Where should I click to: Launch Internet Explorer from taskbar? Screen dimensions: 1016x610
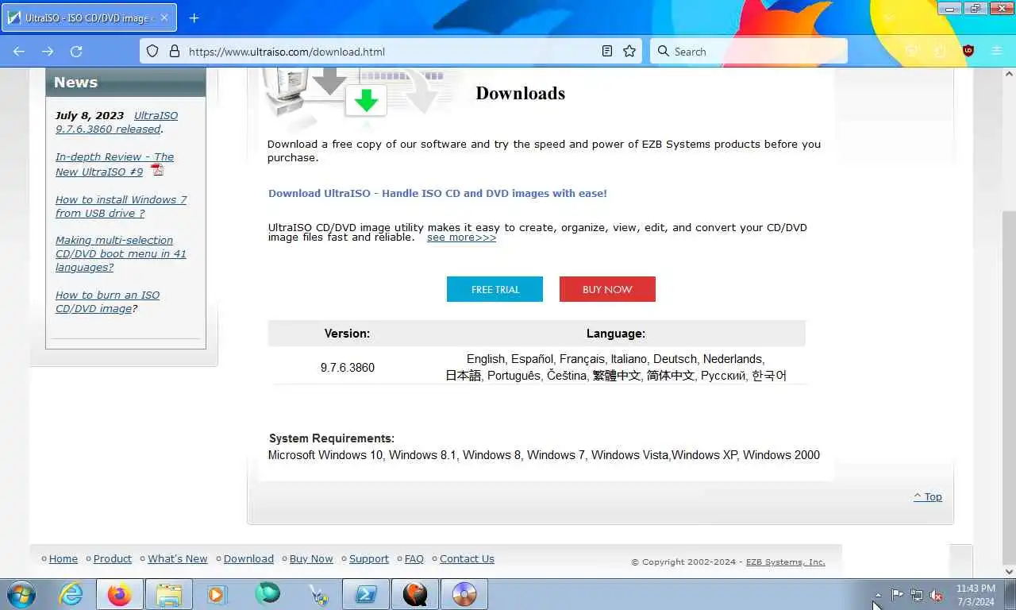[x=71, y=594]
